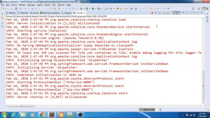Image resolution: width=210 pixels, height=118 pixels.
Task: Click the Open Web Browser globe icon
Action: click(x=131, y=9)
